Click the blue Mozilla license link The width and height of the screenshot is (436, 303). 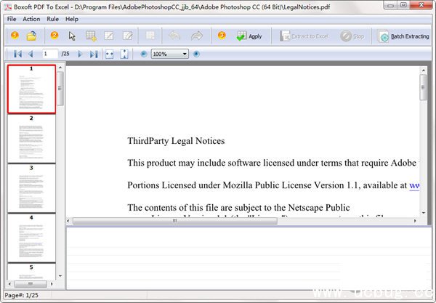click(x=414, y=185)
